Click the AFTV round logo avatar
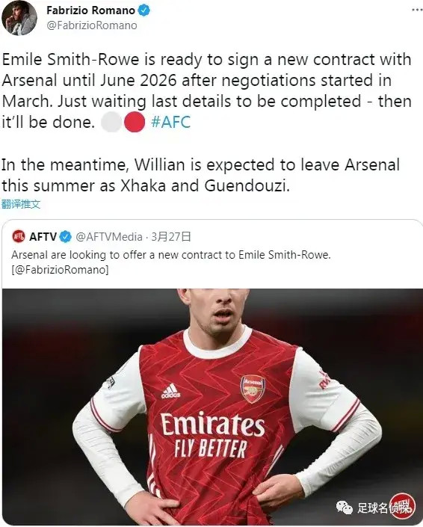This screenshot has width=423, height=527. click(x=19, y=237)
